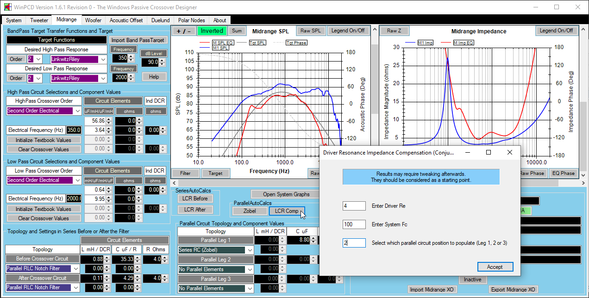Click the + / − button above SPL graph
This screenshot has width=589, height=298.
click(184, 31)
